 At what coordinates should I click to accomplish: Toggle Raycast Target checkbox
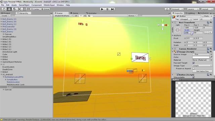[x=193, y=63]
